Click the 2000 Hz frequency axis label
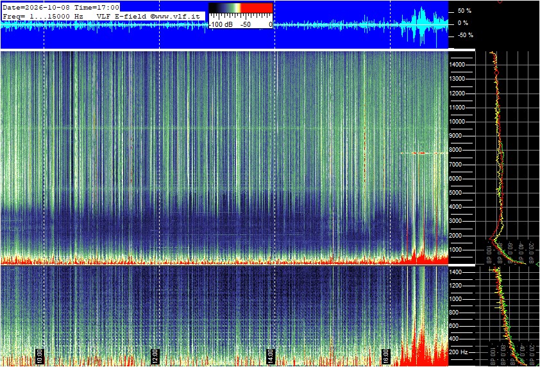The width and height of the screenshot is (540, 367). pos(457,236)
